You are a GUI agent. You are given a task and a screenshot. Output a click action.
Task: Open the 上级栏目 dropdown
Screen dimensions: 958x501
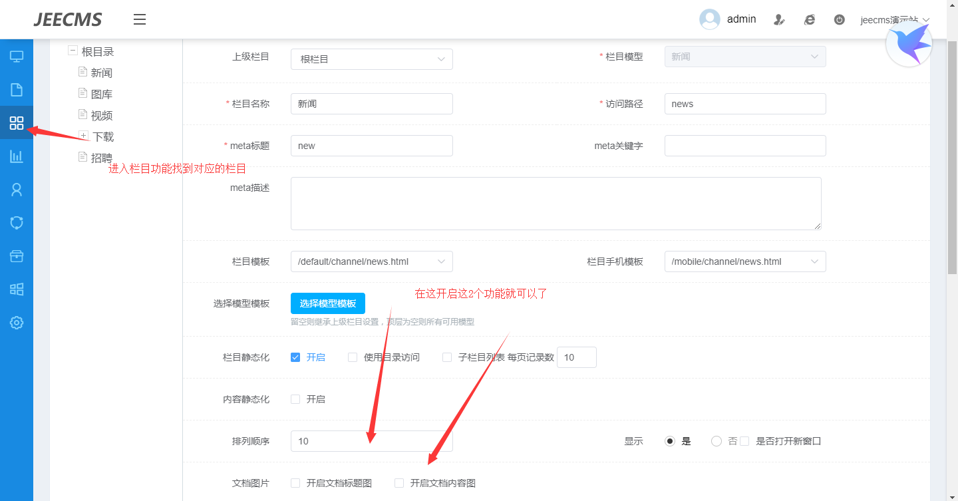coord(372,59)
